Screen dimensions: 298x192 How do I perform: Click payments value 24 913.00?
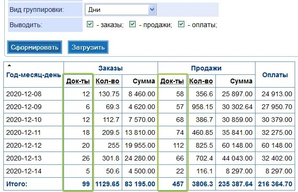[277, 94]
